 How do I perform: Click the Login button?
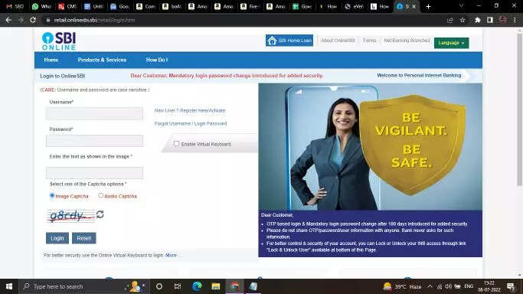pos(57,238)
